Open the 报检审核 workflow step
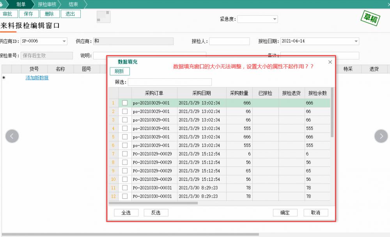The height and width of the screenshot is (237, 390). click(x=47, y=4)
